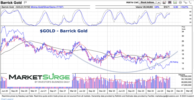
Task: Click the +2.30 price change value
Action: pos(176,7)
